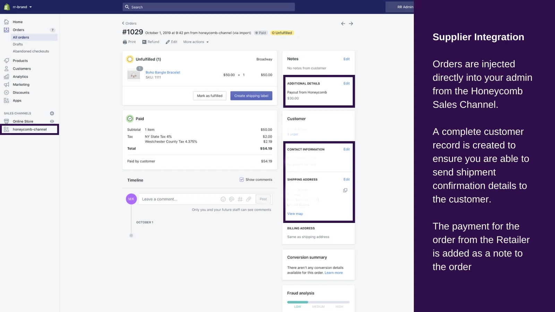Open the Apps section

(x=17, y=100)
